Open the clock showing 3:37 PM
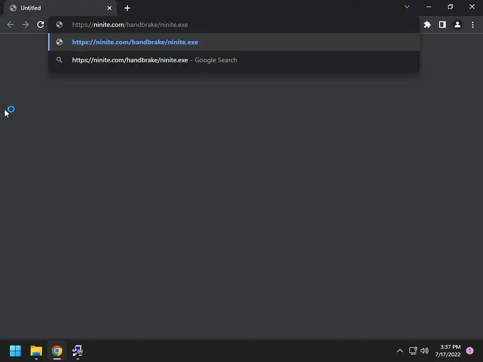The width and height of the screenshot is (483, 362). coord(448,351)
